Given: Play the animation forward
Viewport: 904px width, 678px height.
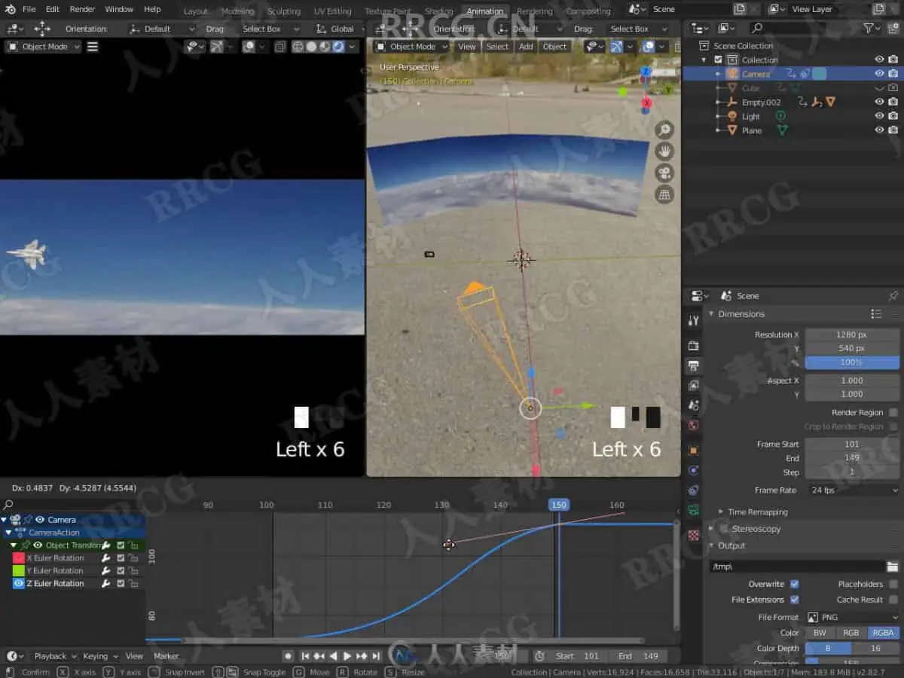Looking at the screenshot, I should coord(347,656).
